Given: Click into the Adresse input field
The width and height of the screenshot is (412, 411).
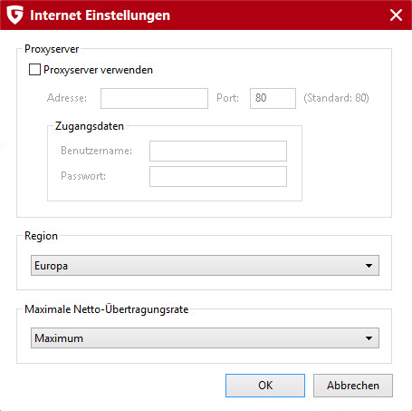Looking at the screenshot, I should [154, 98].
